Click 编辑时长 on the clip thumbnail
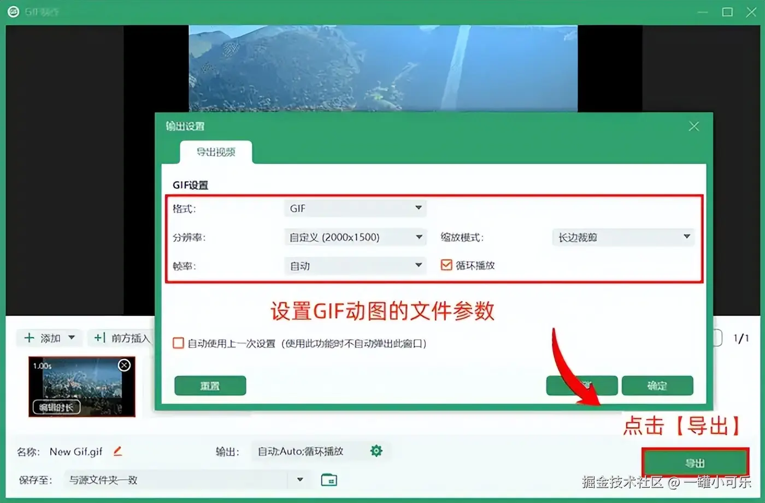Image resolution: width=765 pixels, height=503 pixels. [x=57, y=407]
